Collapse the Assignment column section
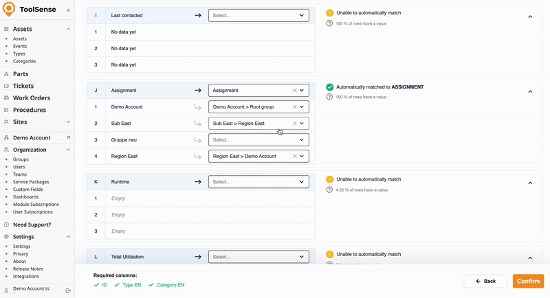The width and height of the screenshot is (550, 298). point(530,91)
